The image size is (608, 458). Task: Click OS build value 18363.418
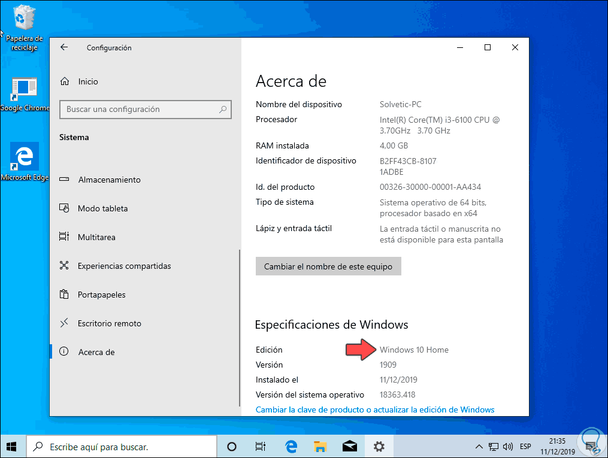398,395
